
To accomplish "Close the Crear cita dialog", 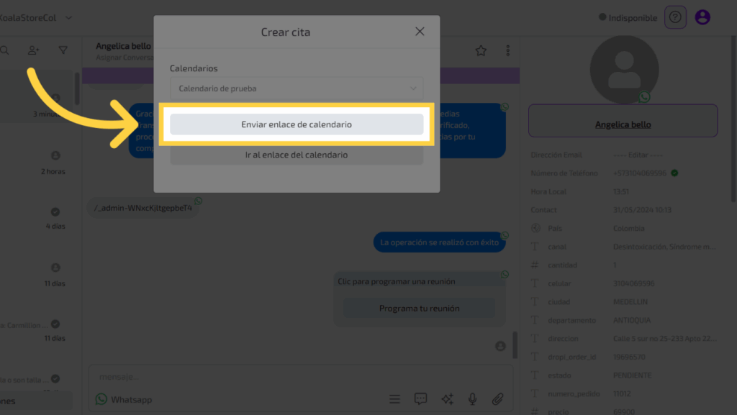I will (x=420, y=32).
